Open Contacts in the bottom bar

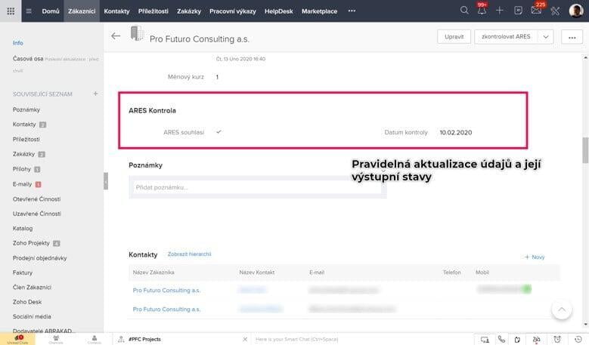pos(95,340)
